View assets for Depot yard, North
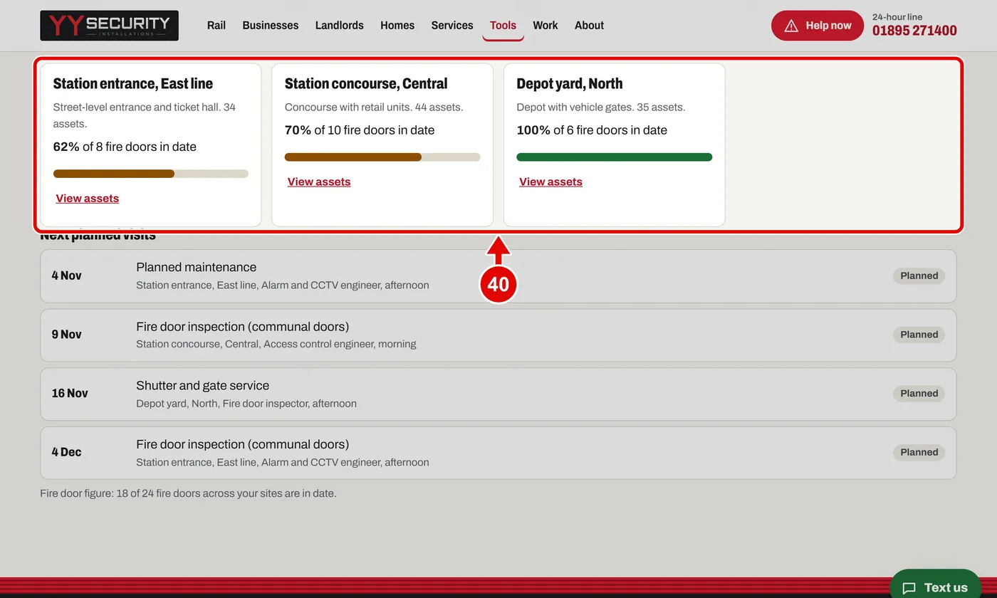Viewport: 997px width, 598px height. coord(550,182)
